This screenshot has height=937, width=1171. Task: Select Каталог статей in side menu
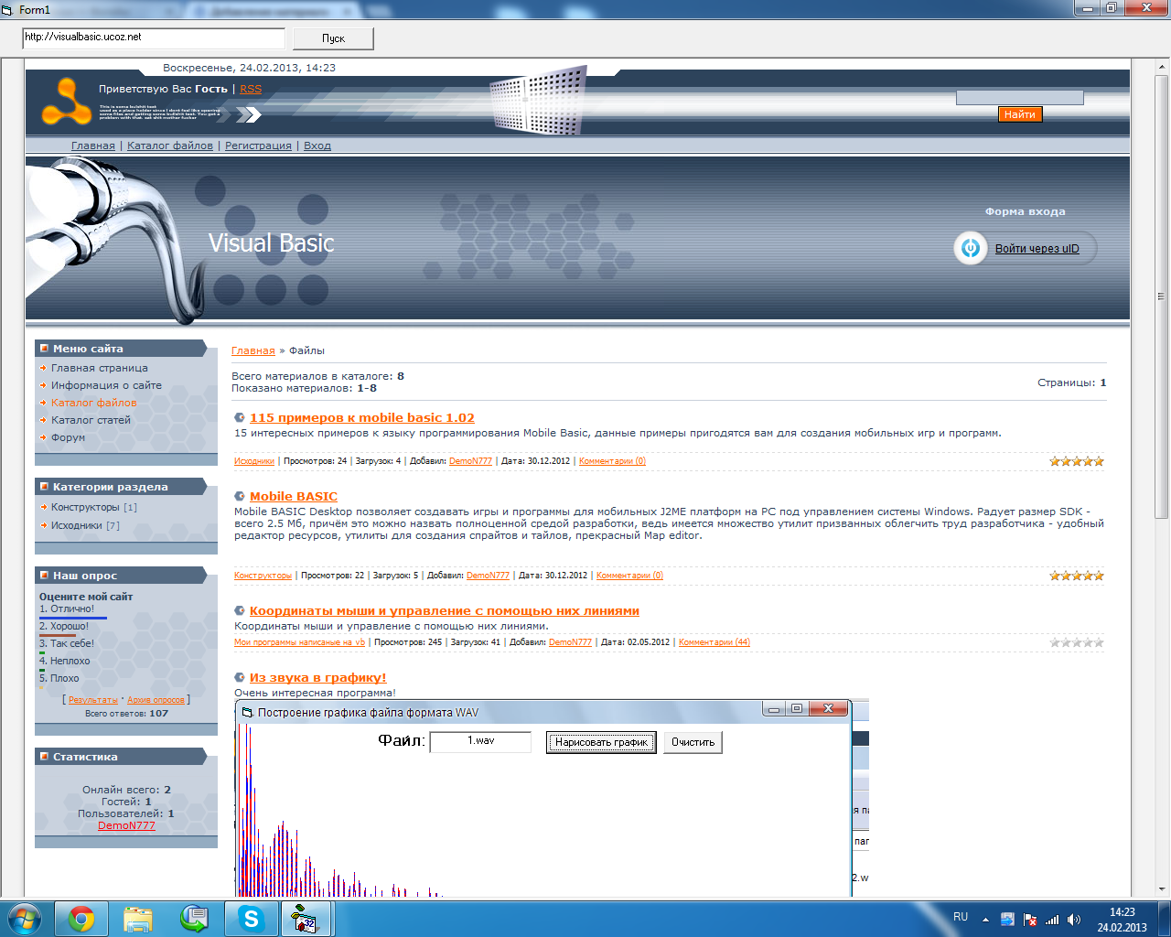91,420
